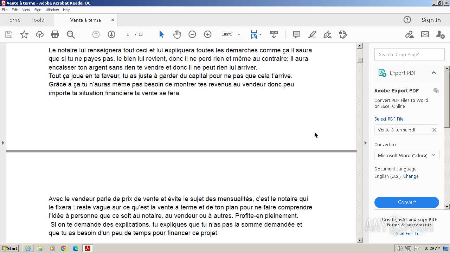
Task: Go to the previous page arrow
Action: click(x=96, y=34)
